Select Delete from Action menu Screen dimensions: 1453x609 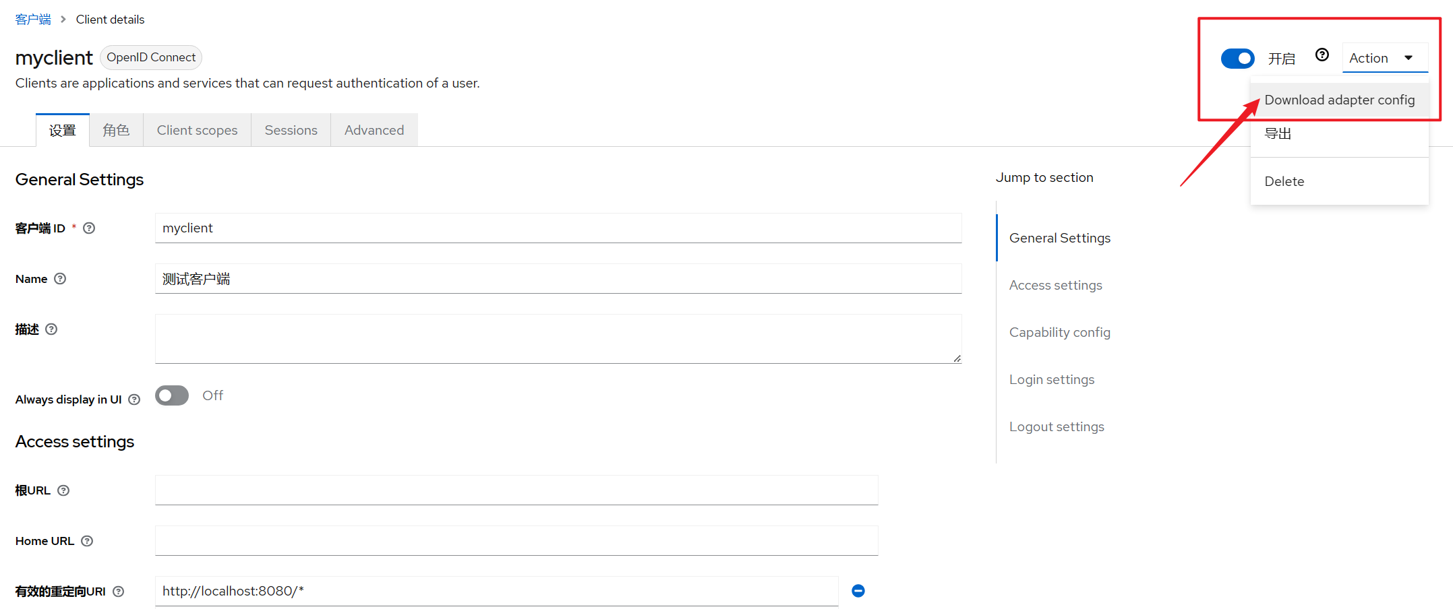(x=1339, y=181)
